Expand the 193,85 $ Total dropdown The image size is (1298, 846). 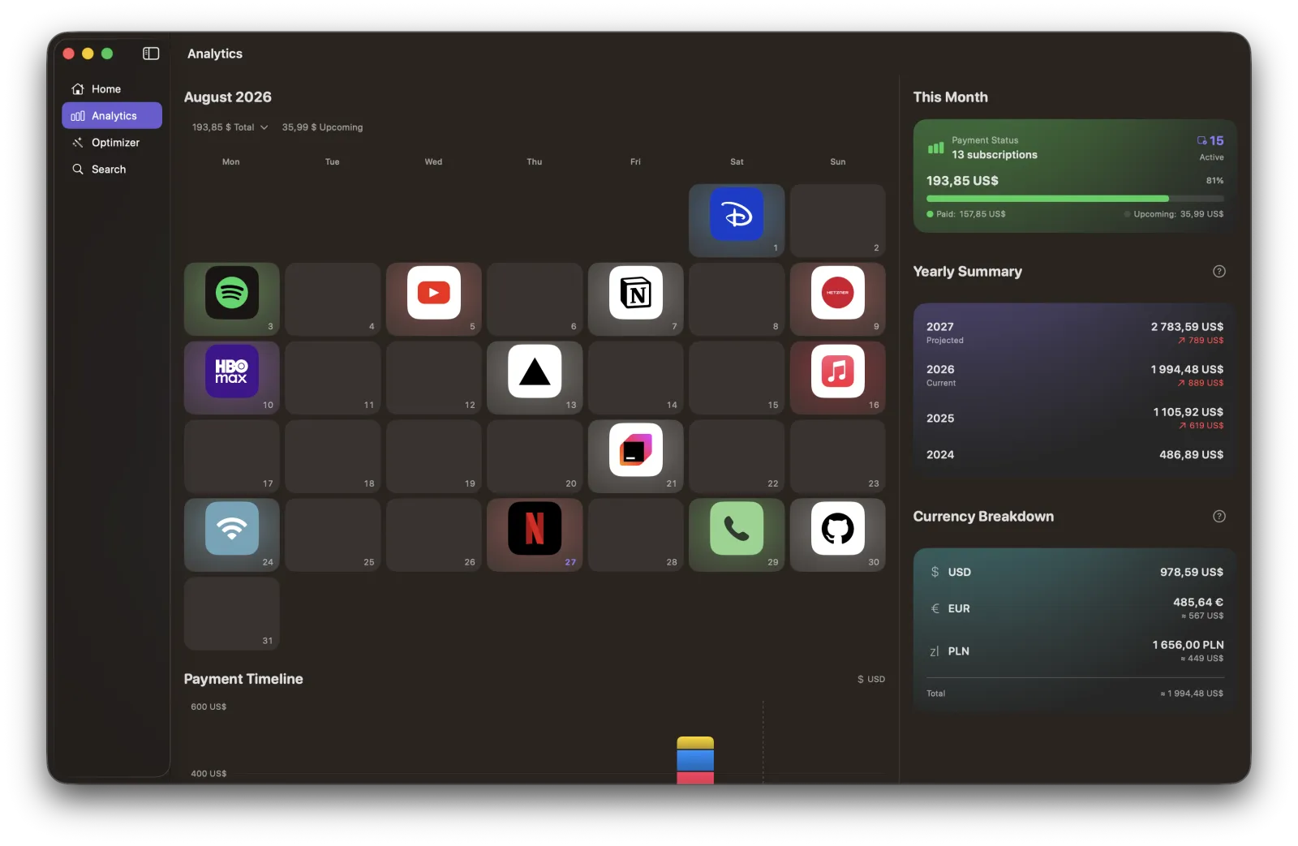pos(230,127)
